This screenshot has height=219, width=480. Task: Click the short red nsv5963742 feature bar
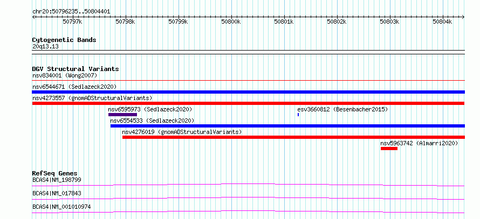pyautogui.click(x=389, y=149)
